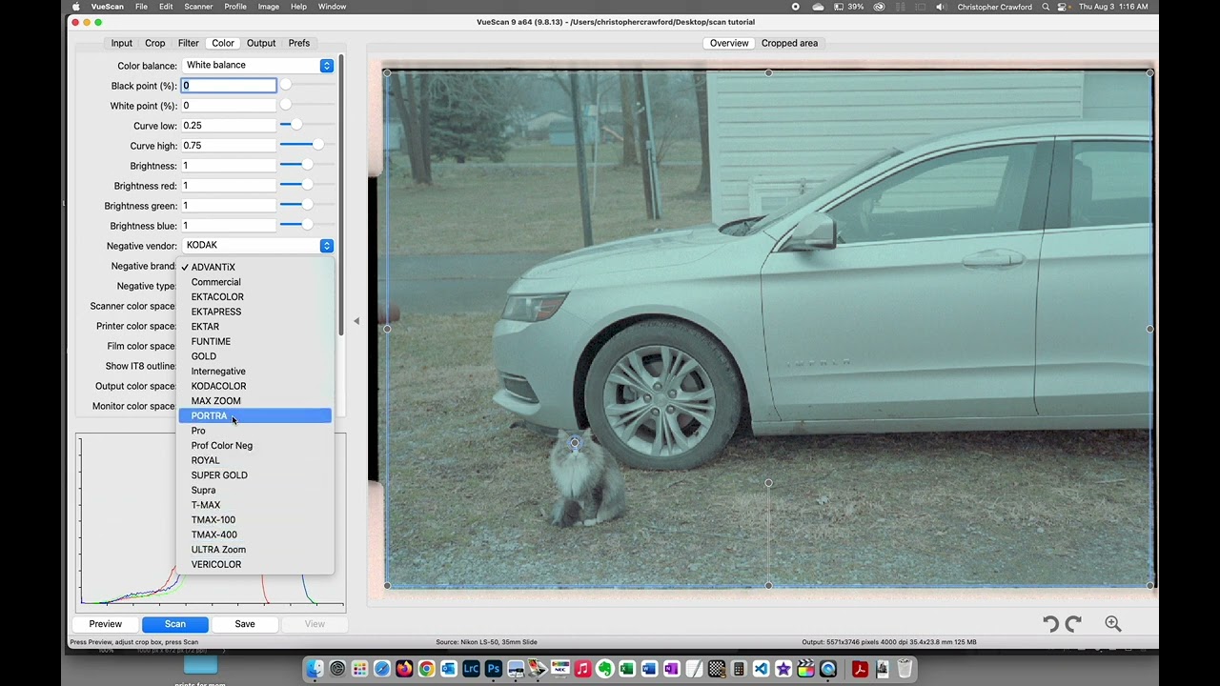
Task: Open the Negative vendor KODAK dropdown
Action: pos(257,245)
